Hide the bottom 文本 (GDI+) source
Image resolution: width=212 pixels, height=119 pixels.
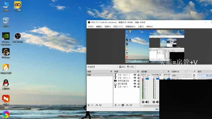(135, 87)
